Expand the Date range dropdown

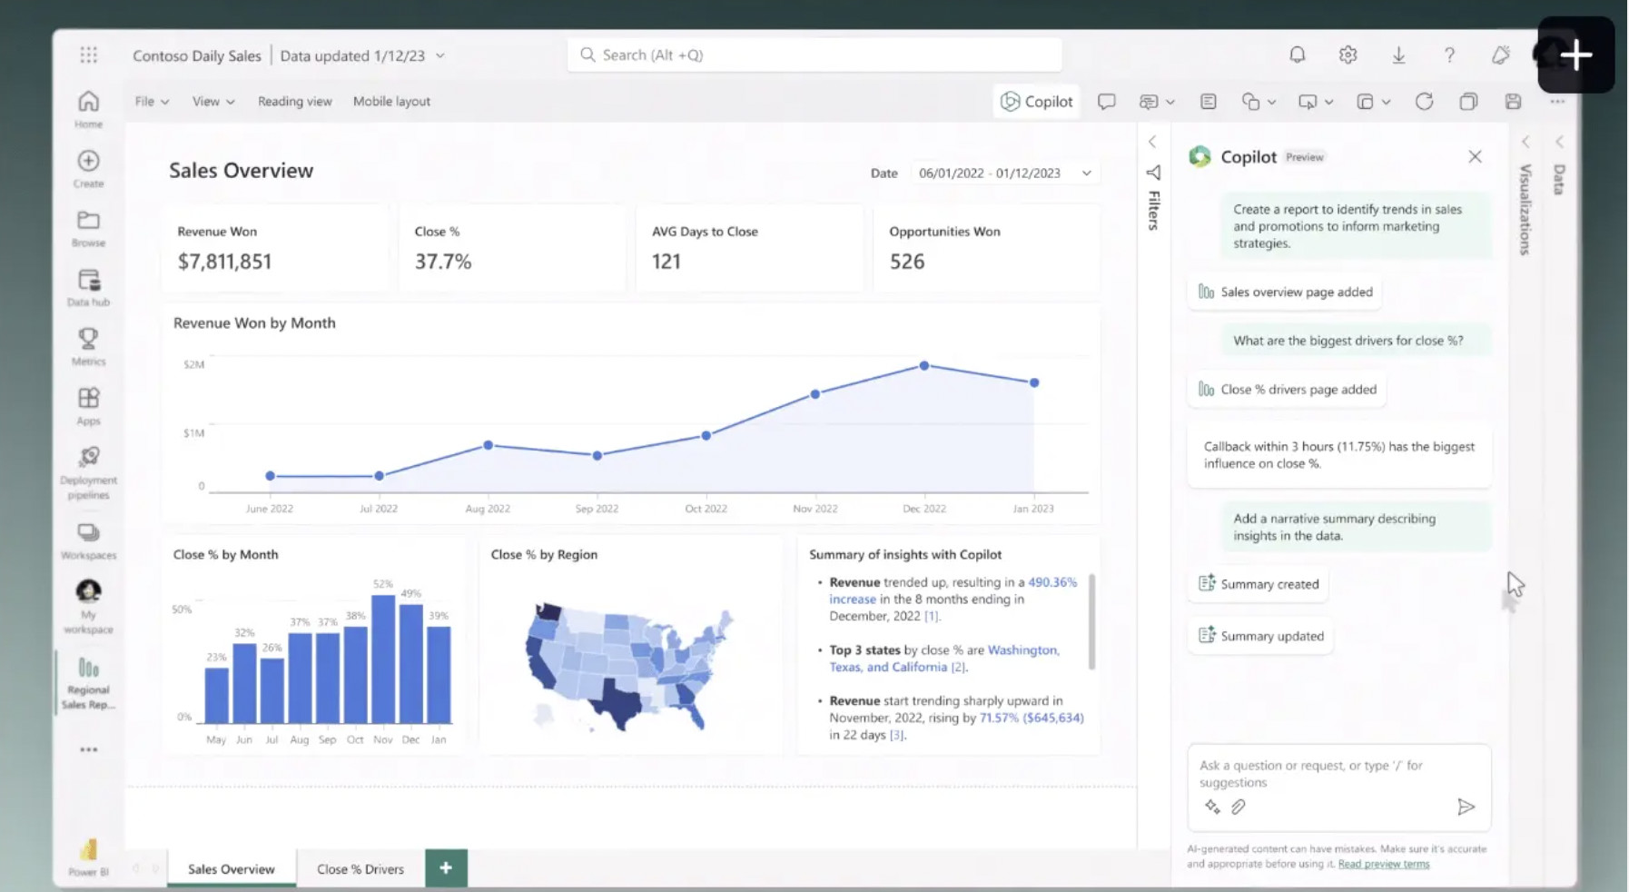point(1086,173)
